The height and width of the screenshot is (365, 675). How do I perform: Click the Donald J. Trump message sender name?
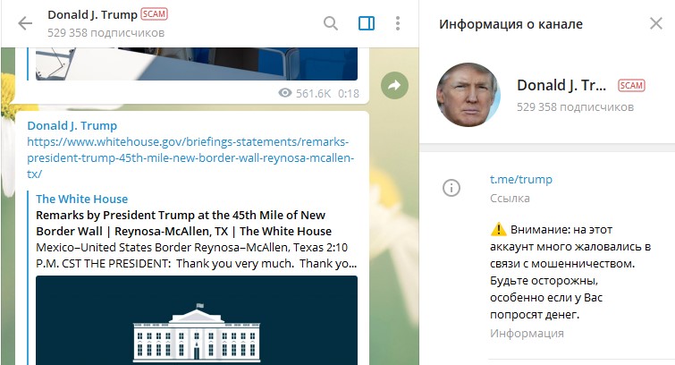click(x=72, y=125)
